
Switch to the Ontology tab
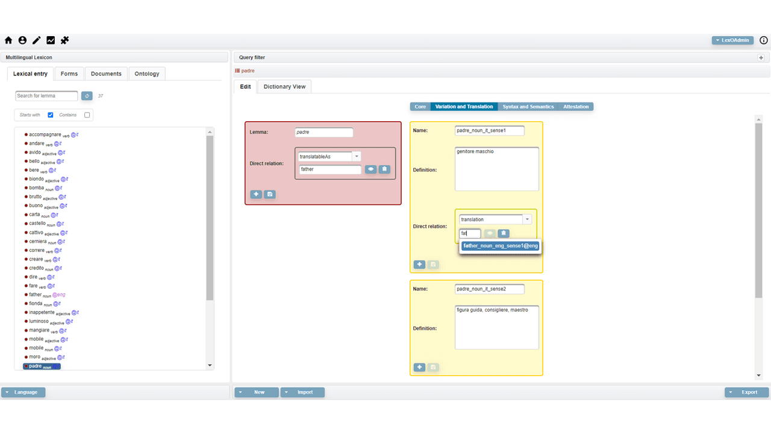[147, 74]
